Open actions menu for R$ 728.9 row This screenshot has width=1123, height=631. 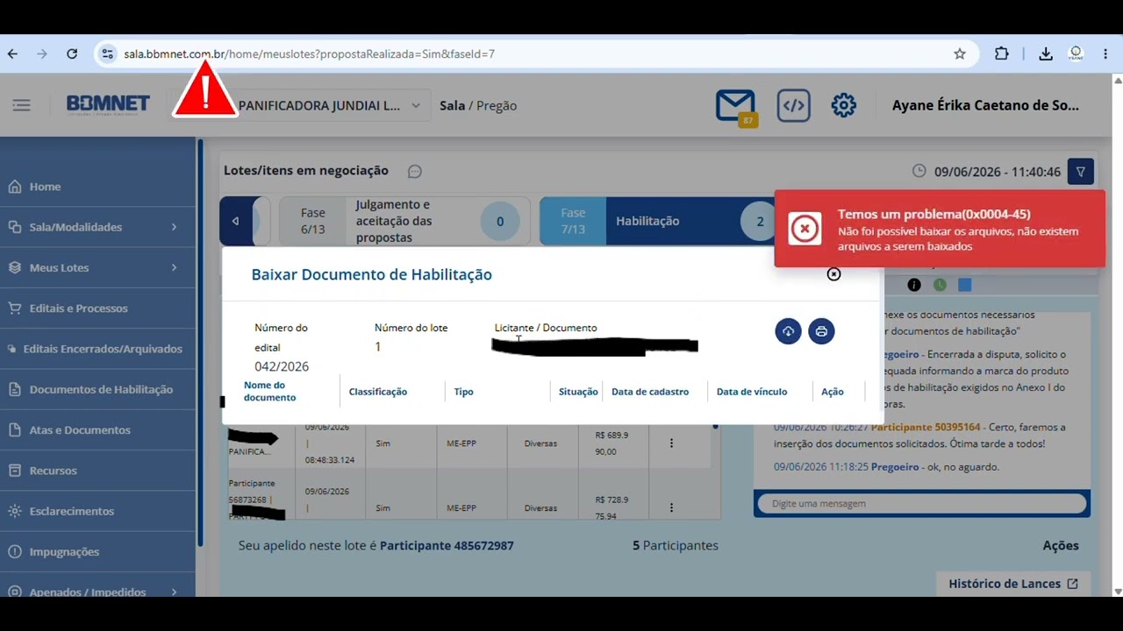(671, 507)
